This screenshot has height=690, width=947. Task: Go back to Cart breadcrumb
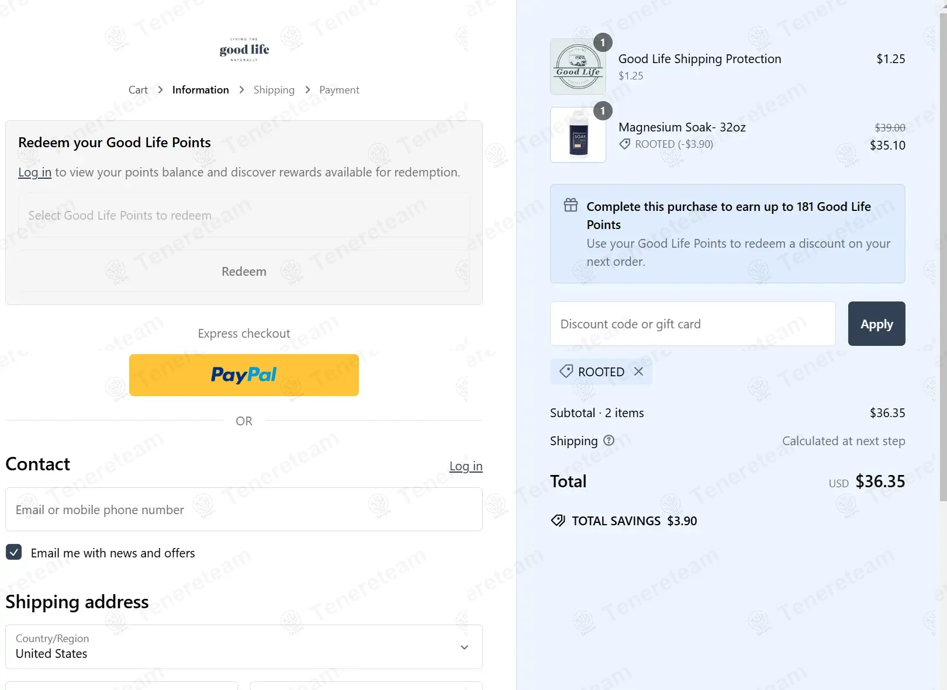pyautogui.click(x=138, y=90)
